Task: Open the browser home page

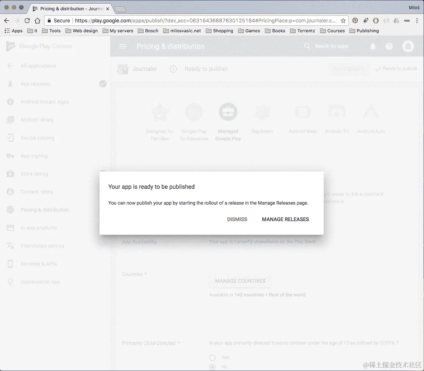Action: click(37, 21)
